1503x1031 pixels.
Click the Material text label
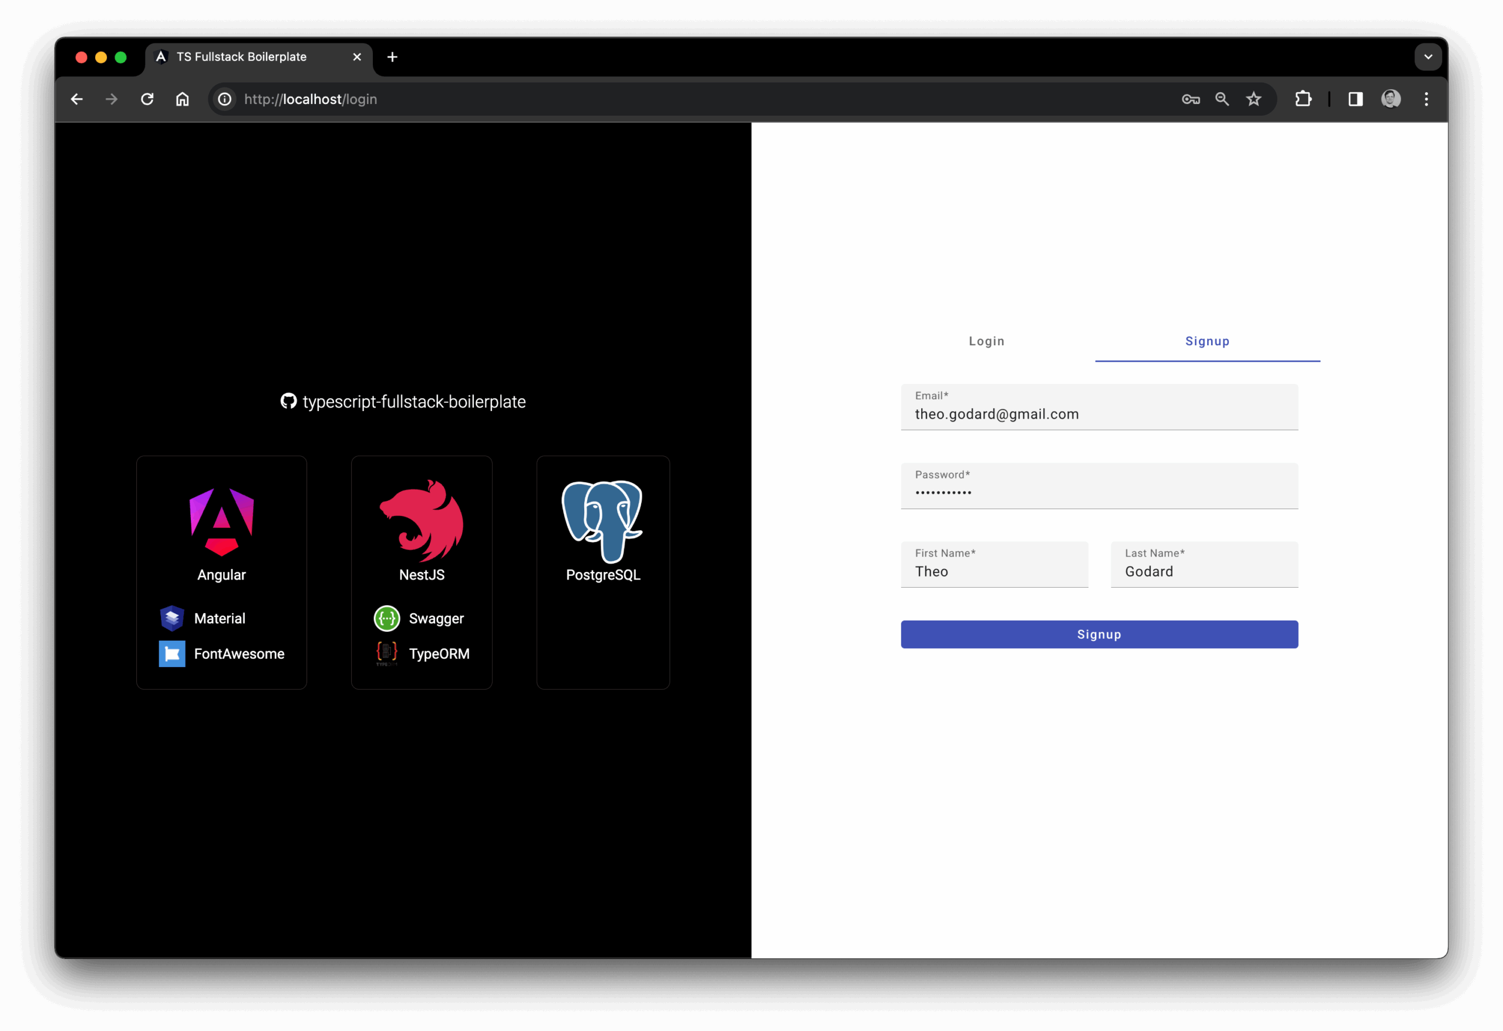pyautogui.click(x=220, y=618)
